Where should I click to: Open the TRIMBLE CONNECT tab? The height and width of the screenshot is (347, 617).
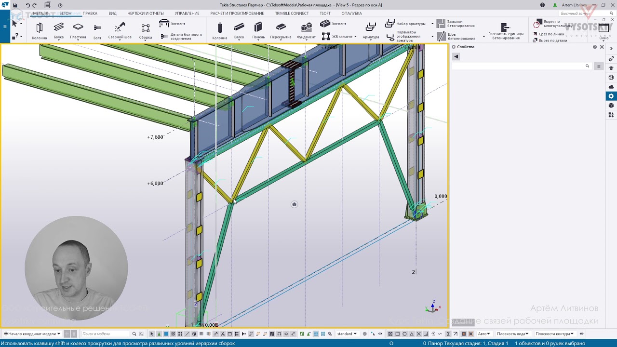click(292, 13)
